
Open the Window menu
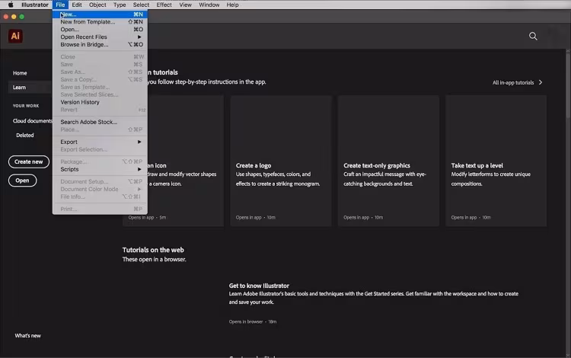[x=209, y=5]
